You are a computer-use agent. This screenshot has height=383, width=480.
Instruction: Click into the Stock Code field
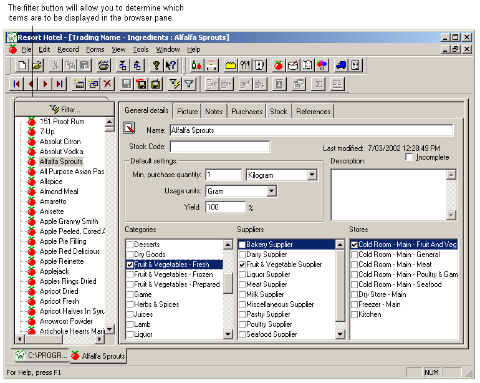click(220, 147)
